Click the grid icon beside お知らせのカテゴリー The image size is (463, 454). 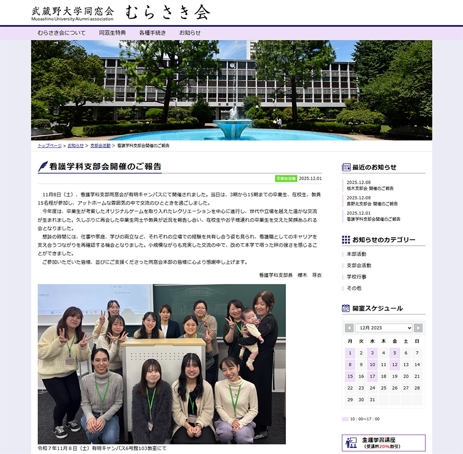click(x=346, y=240)
